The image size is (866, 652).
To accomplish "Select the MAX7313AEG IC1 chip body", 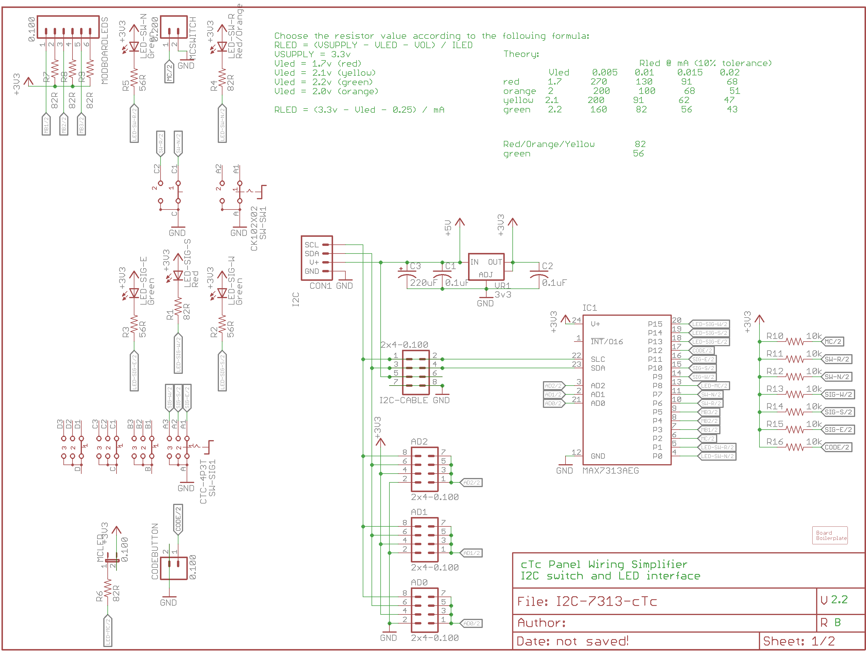I will [627, 390].
